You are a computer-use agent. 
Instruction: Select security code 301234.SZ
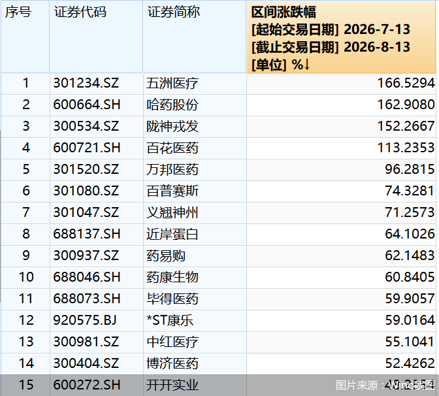point(86,83)
